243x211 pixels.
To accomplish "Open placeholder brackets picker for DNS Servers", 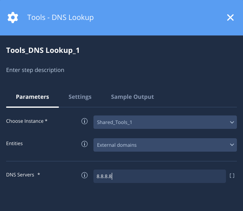I will [232, 176].
